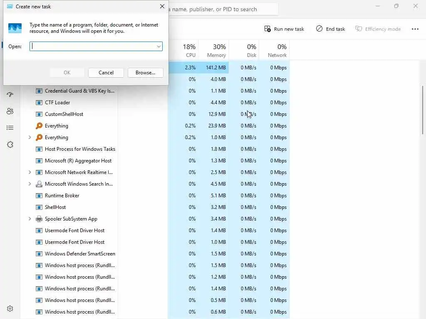The image size is (426, 319).
Task: Click the Spooler SubSystem App printer icon
Action: click(x=39, y=219)
